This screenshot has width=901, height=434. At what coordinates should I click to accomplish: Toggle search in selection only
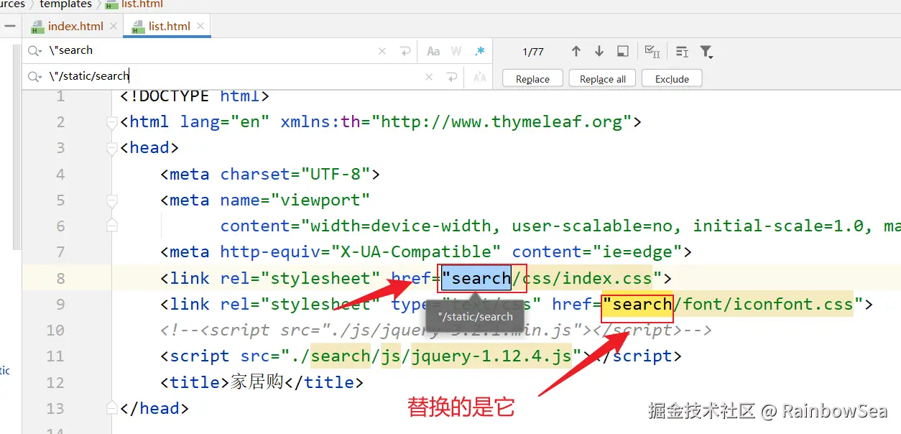(x=682, y=51)
